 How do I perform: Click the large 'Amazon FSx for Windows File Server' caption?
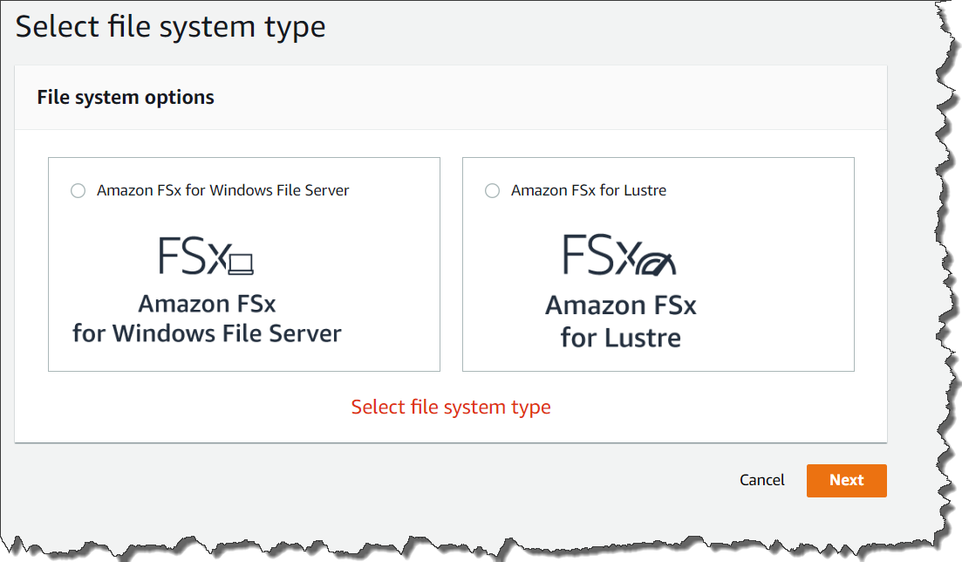tap(207, 319)
